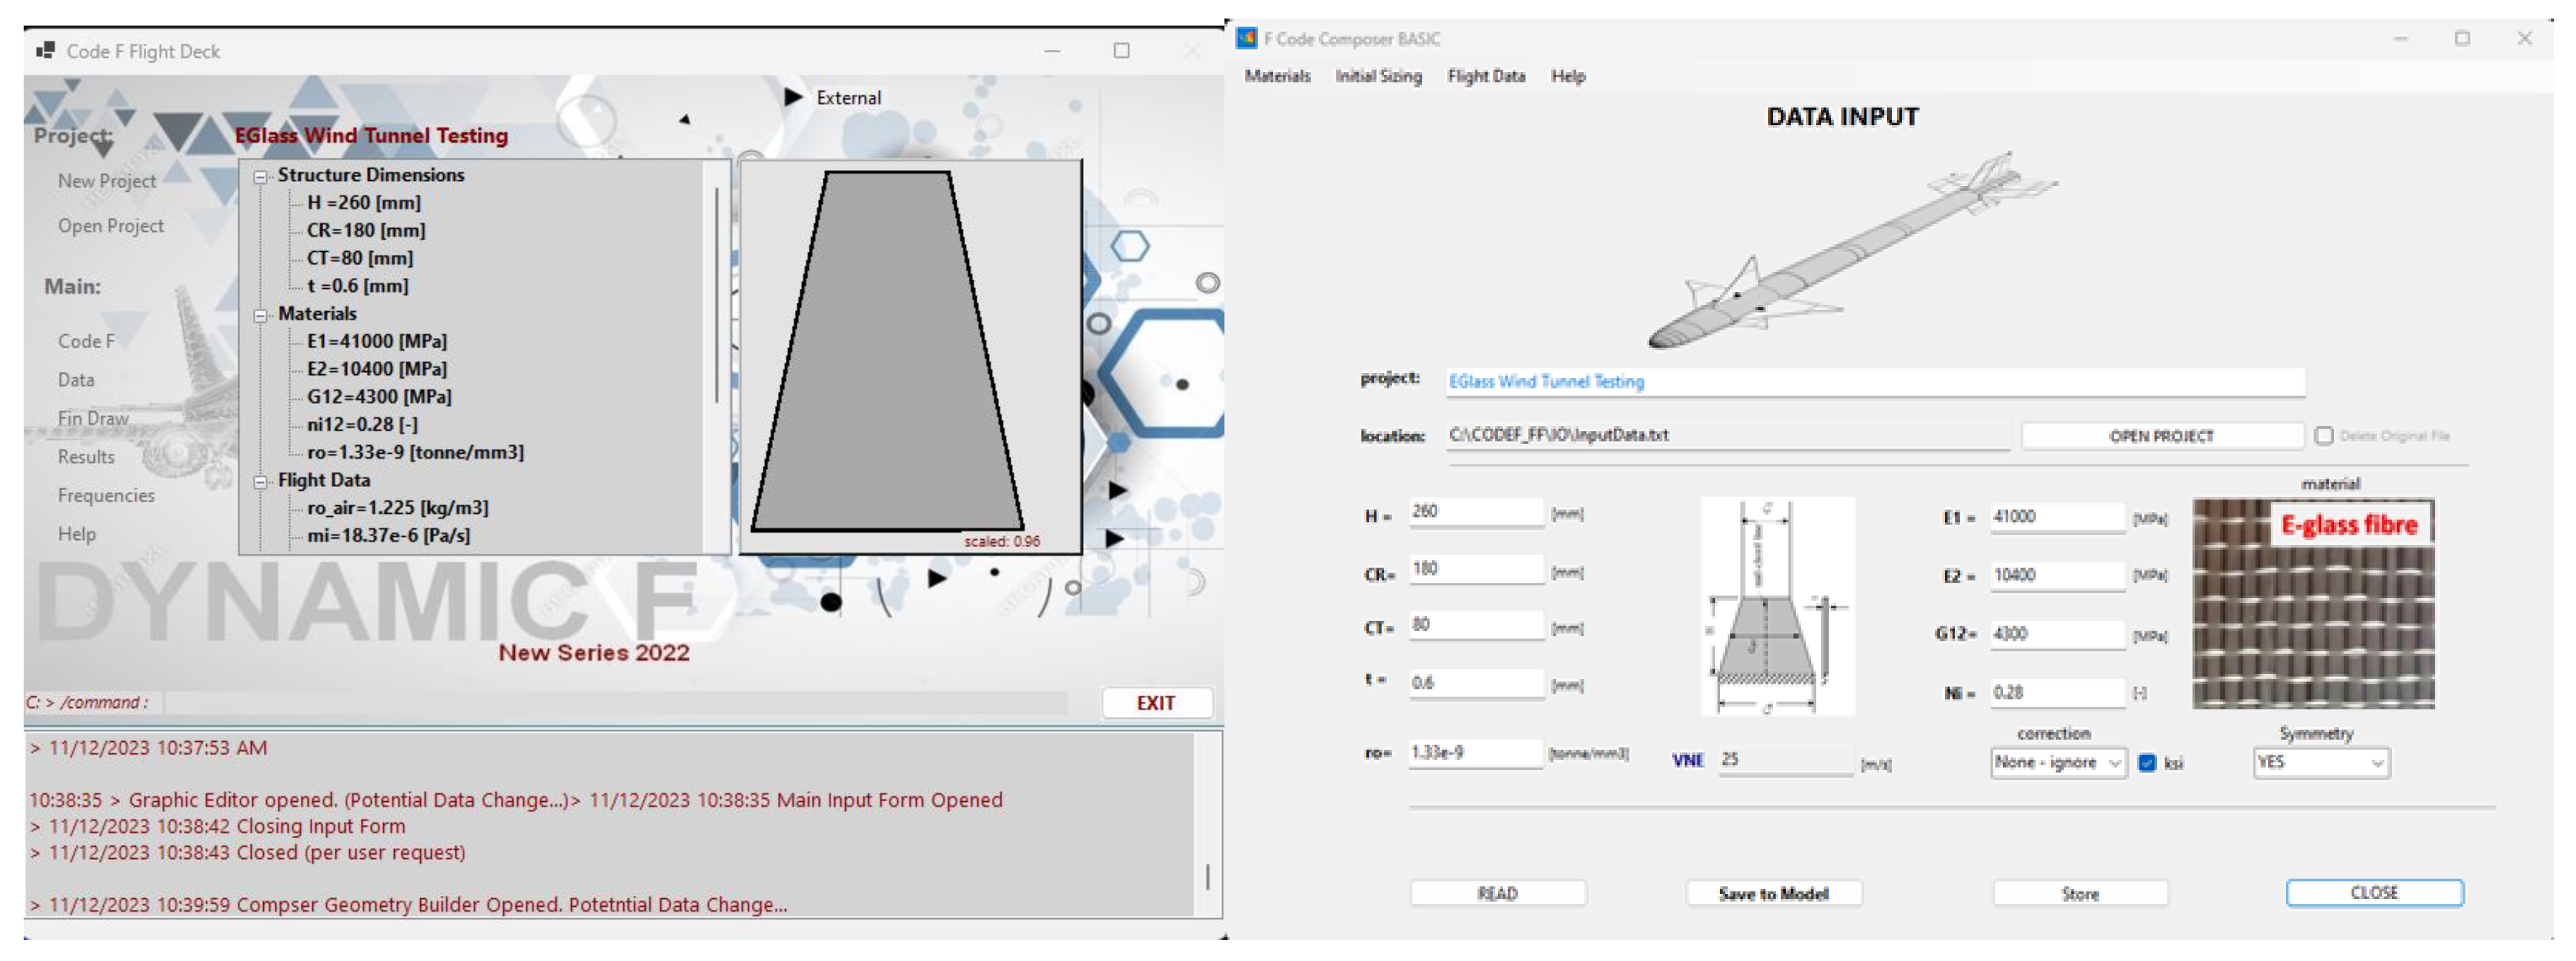Collapse the Structure Dimensions tree node
Viewport: 2576px width, 961px height.
tap(260, 176)
